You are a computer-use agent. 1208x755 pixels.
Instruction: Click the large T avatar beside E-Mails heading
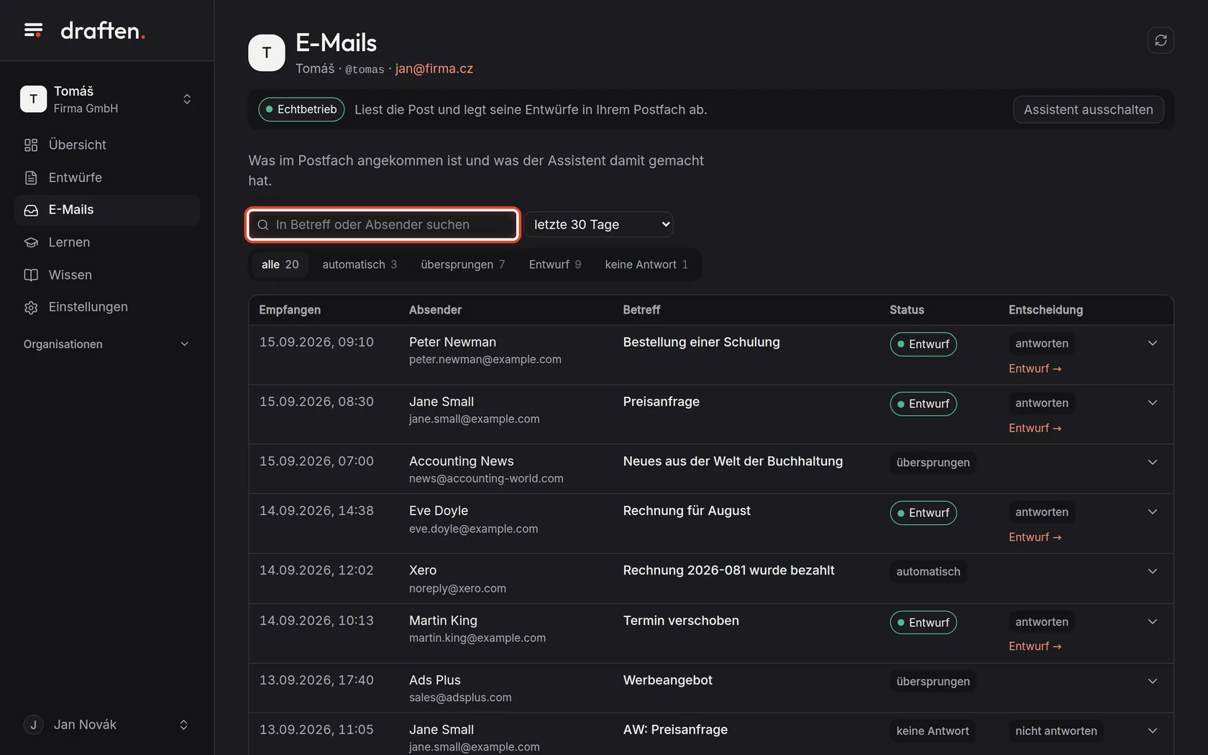click(x=267, y=52)
